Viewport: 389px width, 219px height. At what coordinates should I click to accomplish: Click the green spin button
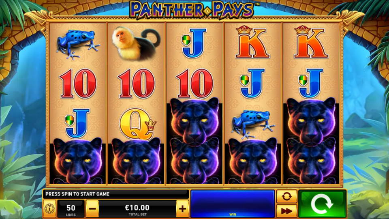322,204
